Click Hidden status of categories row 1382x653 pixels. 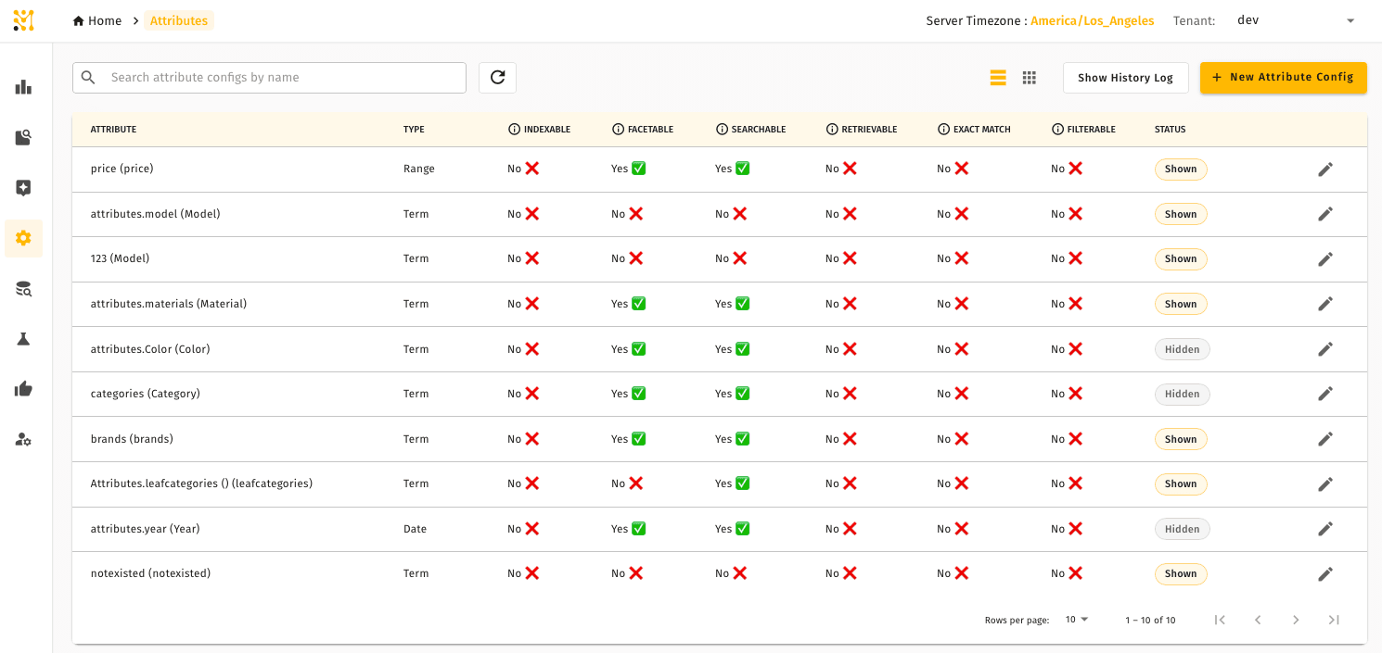(x=1183, y=394)
